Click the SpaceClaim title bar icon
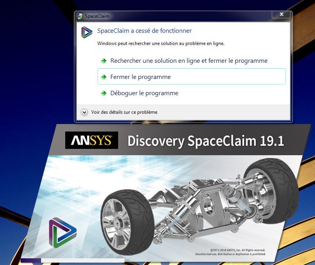The width and height of the screenshot is (315, 265). [79, 16]
